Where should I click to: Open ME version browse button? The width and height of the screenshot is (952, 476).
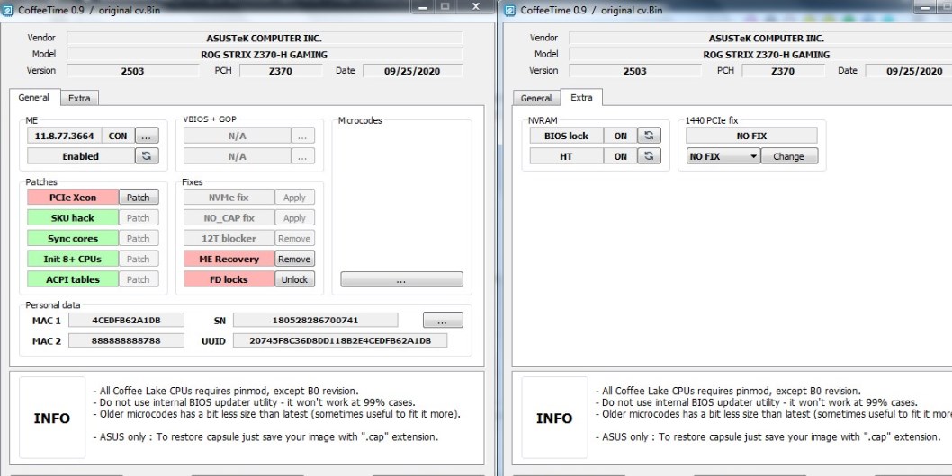coord(147,136)
